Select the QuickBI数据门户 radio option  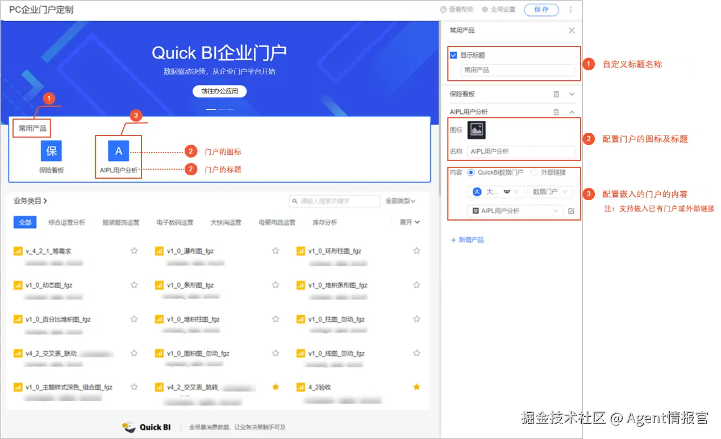[x=471, y=172]
